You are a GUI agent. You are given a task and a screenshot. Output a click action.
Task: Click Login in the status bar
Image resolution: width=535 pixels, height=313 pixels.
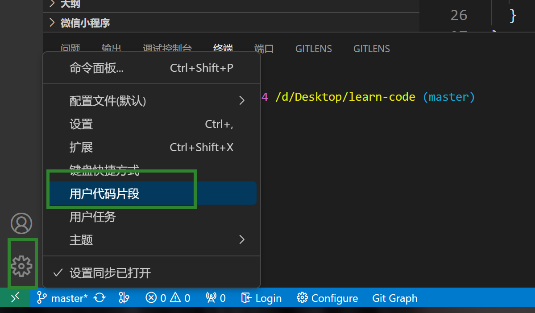(261, 298)
